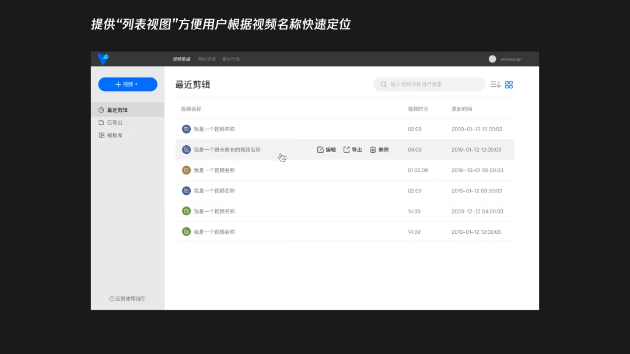The height and width of the screenshot is (354, 630).
Task: Click the clock icon beside 最近剪辑
Action: [101, 110]
